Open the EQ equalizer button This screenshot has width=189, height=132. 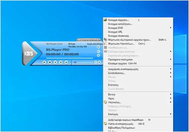point(98,55)
